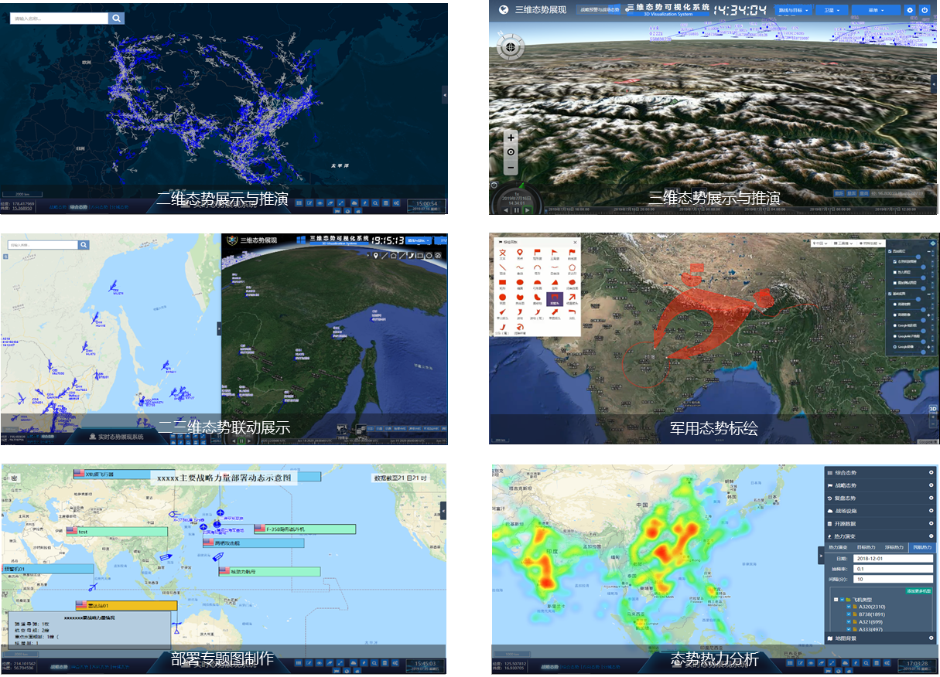Viewport: 940px width, 677px height.
Task: Zoom in on the 3D terrain view
Action: pos(511,138)
